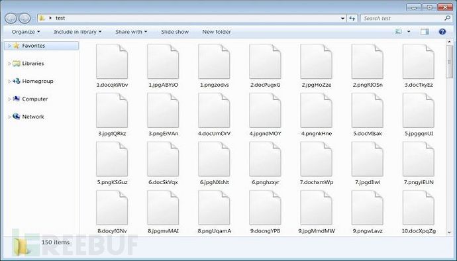
Task: Expand the Network tree arrow
Action: (9, 117)
